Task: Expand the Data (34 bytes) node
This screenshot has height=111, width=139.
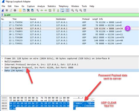Action: pyautogui.click(x=2, y=70)
